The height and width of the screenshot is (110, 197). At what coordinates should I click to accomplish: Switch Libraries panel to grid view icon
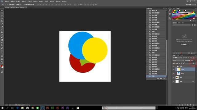tap(192, 25)
